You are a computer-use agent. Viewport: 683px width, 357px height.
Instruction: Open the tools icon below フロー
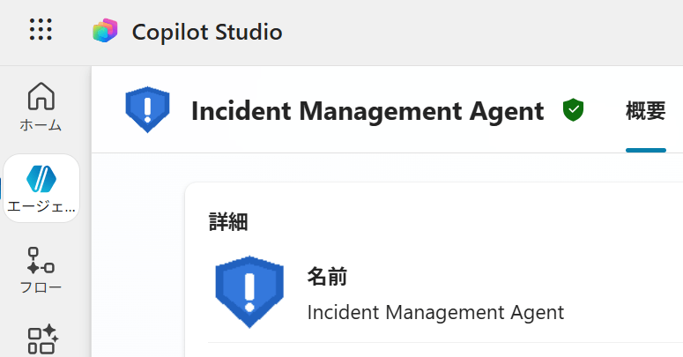pyautogui.click(x=41, y=339)
